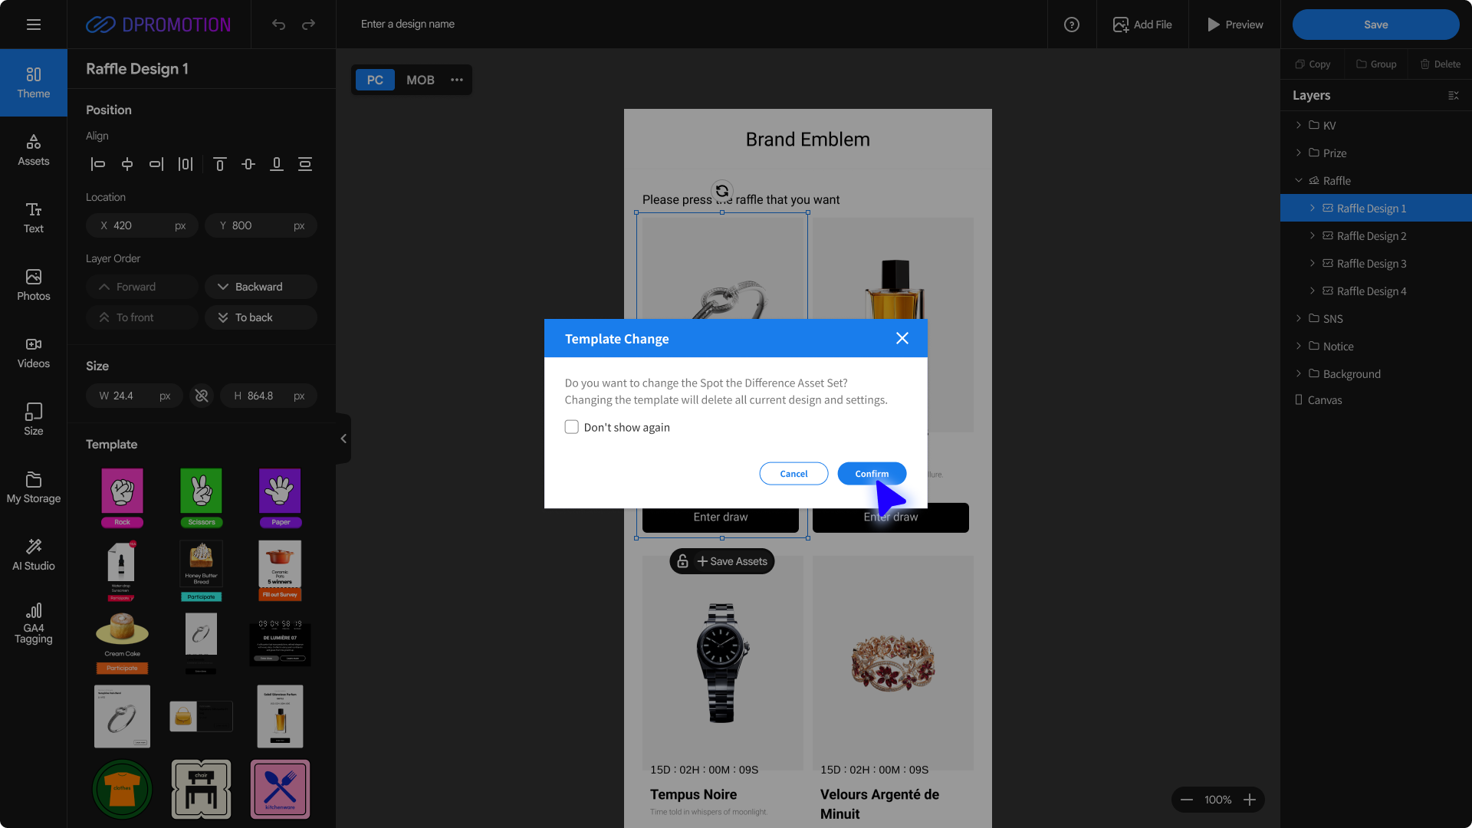Open the help question mark icon
The height and width of the screenshot is (828, 1472).
coord(1072,25)
